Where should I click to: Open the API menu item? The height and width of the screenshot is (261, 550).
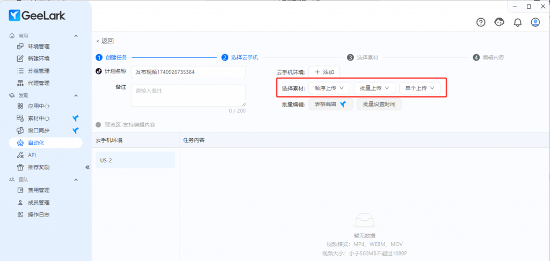(x=32, y=155)
